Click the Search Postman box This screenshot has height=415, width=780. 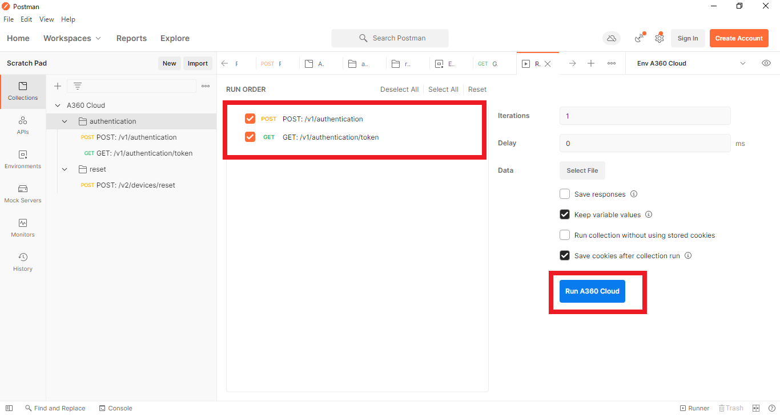(390, 38)
